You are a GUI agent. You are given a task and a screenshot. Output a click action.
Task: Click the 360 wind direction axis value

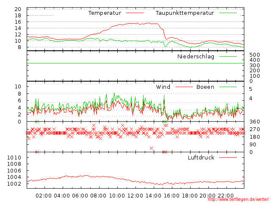[254, 122]
